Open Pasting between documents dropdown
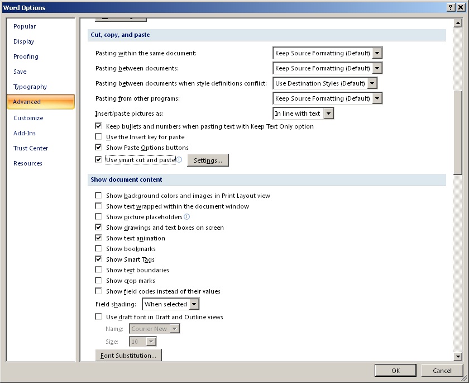This screenshot has width=469, height=383. pos(377,68)
